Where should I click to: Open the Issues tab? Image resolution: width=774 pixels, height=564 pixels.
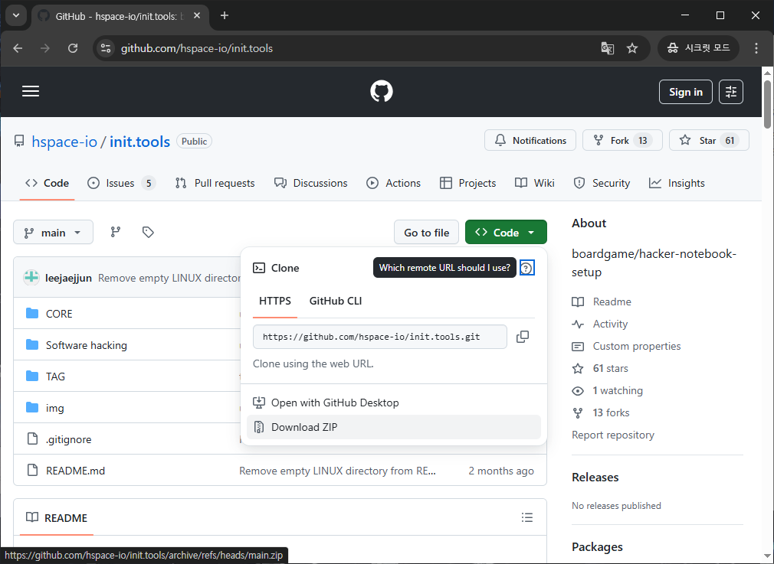coord(120,183)
